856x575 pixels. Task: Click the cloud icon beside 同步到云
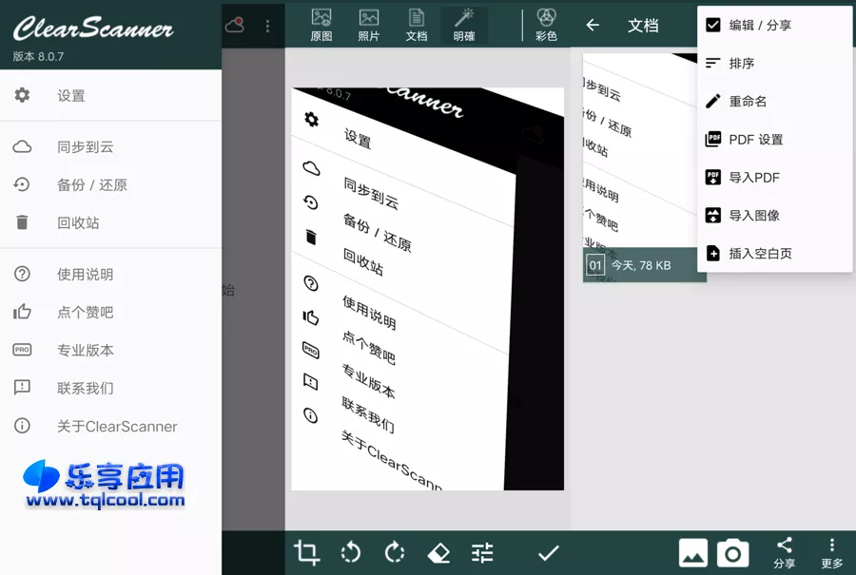click(22, 146)
